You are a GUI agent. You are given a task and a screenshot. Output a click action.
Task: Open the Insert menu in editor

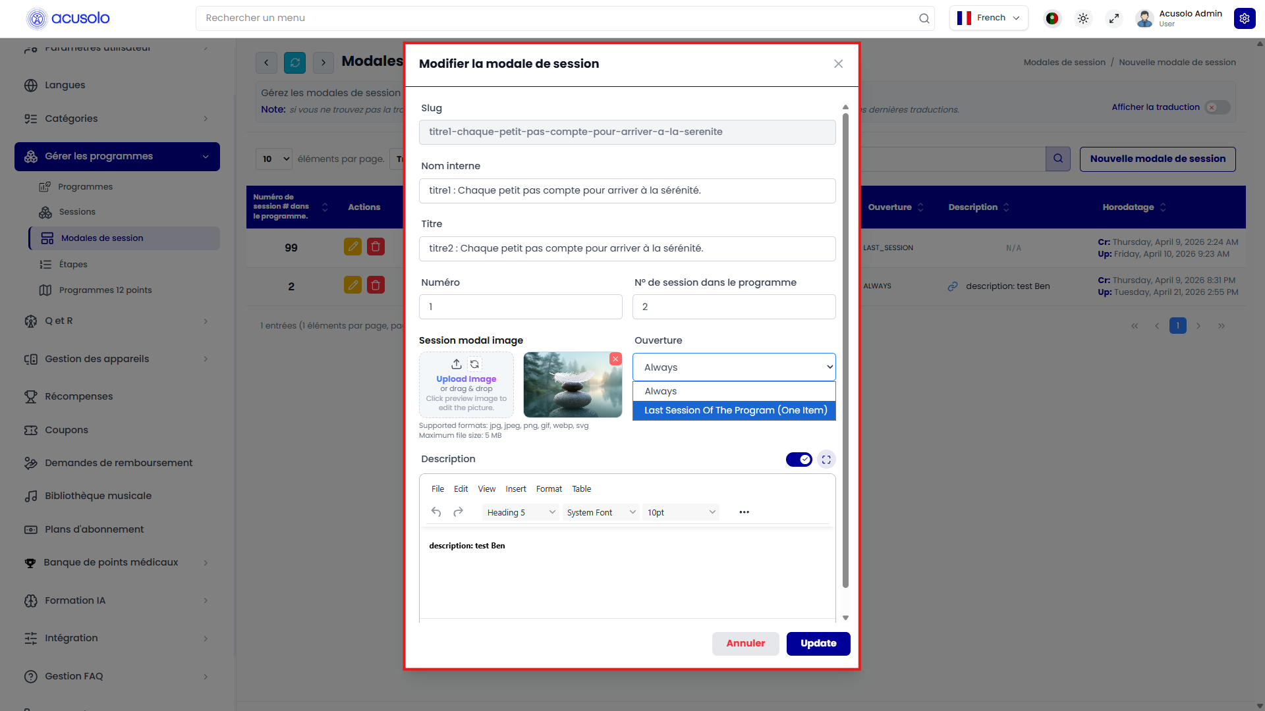(x=516, y=488)
